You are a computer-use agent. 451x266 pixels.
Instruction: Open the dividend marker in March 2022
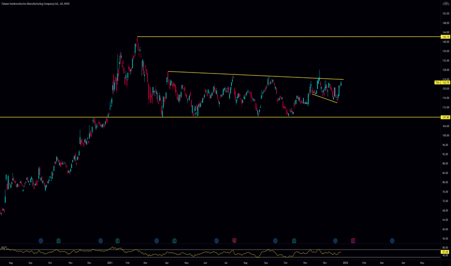392,241
